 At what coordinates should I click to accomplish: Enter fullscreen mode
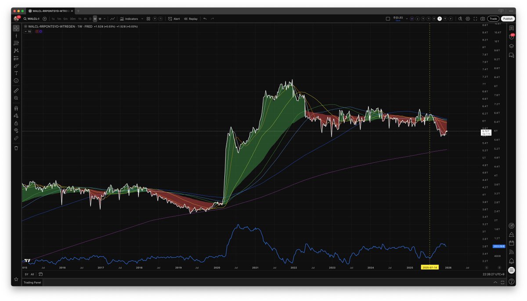click(x=475, y=19)
